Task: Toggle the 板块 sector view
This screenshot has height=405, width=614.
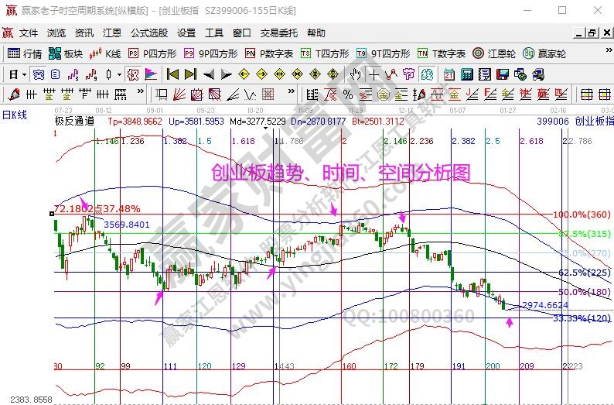Action: [x=66, y=54]
